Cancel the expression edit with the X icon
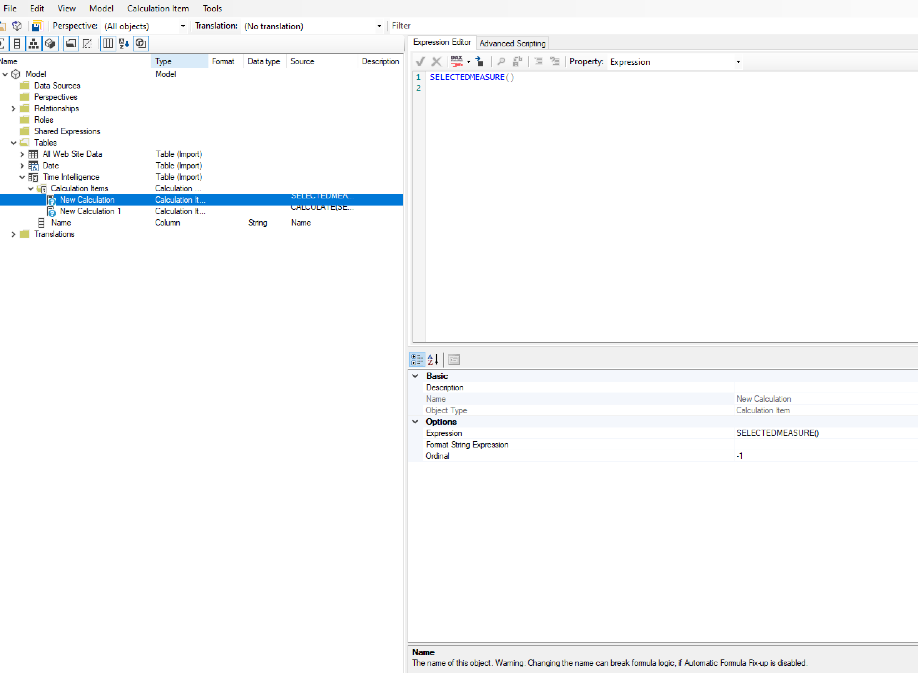The height and width of the screenshot is (673, 918). (x=437, y=61)
